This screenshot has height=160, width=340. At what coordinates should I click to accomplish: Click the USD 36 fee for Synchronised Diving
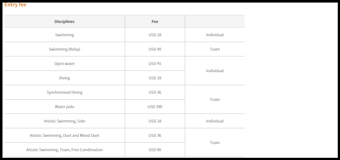click(x=155, y=92)
